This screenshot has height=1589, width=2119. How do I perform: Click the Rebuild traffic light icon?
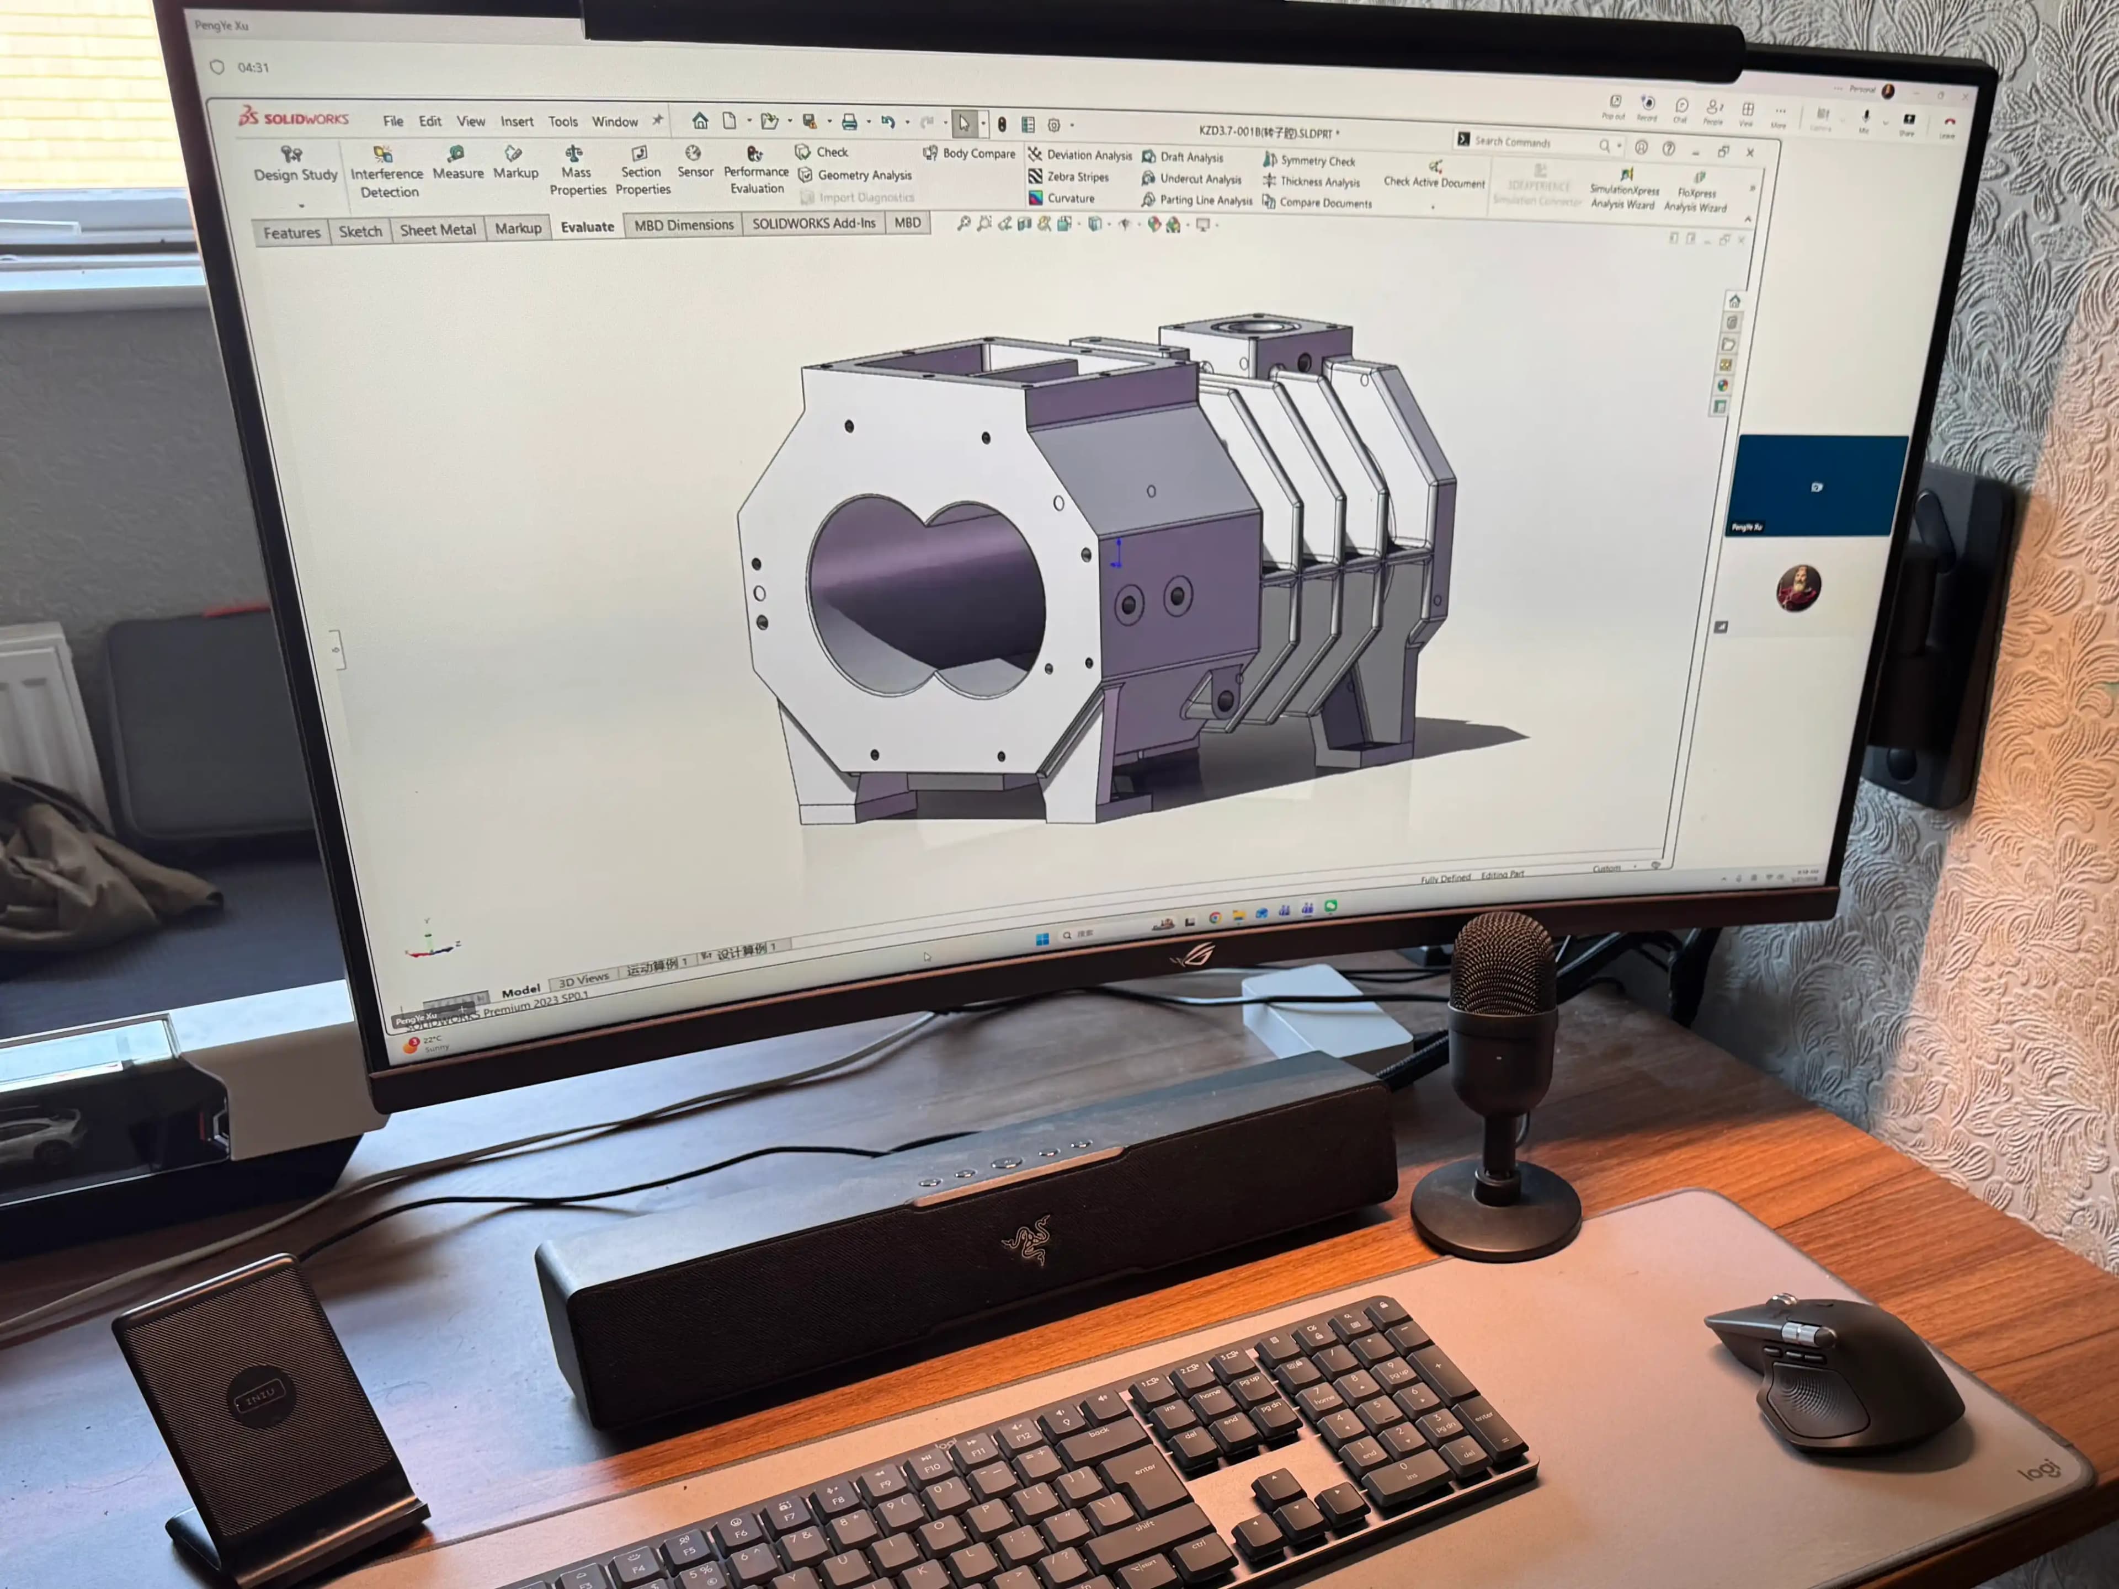pyautogui.click(x=1001, y=125)
